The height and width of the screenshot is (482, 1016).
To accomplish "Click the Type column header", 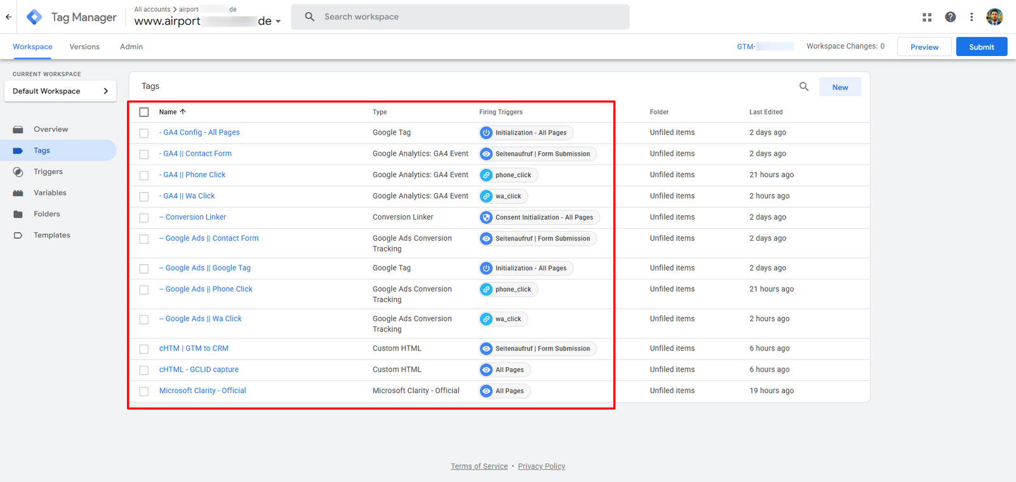I will pyautogui.click(x=380, y=112).
